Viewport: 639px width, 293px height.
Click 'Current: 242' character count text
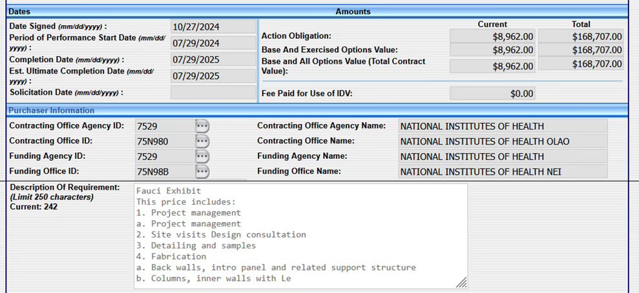tap(34, 207)
